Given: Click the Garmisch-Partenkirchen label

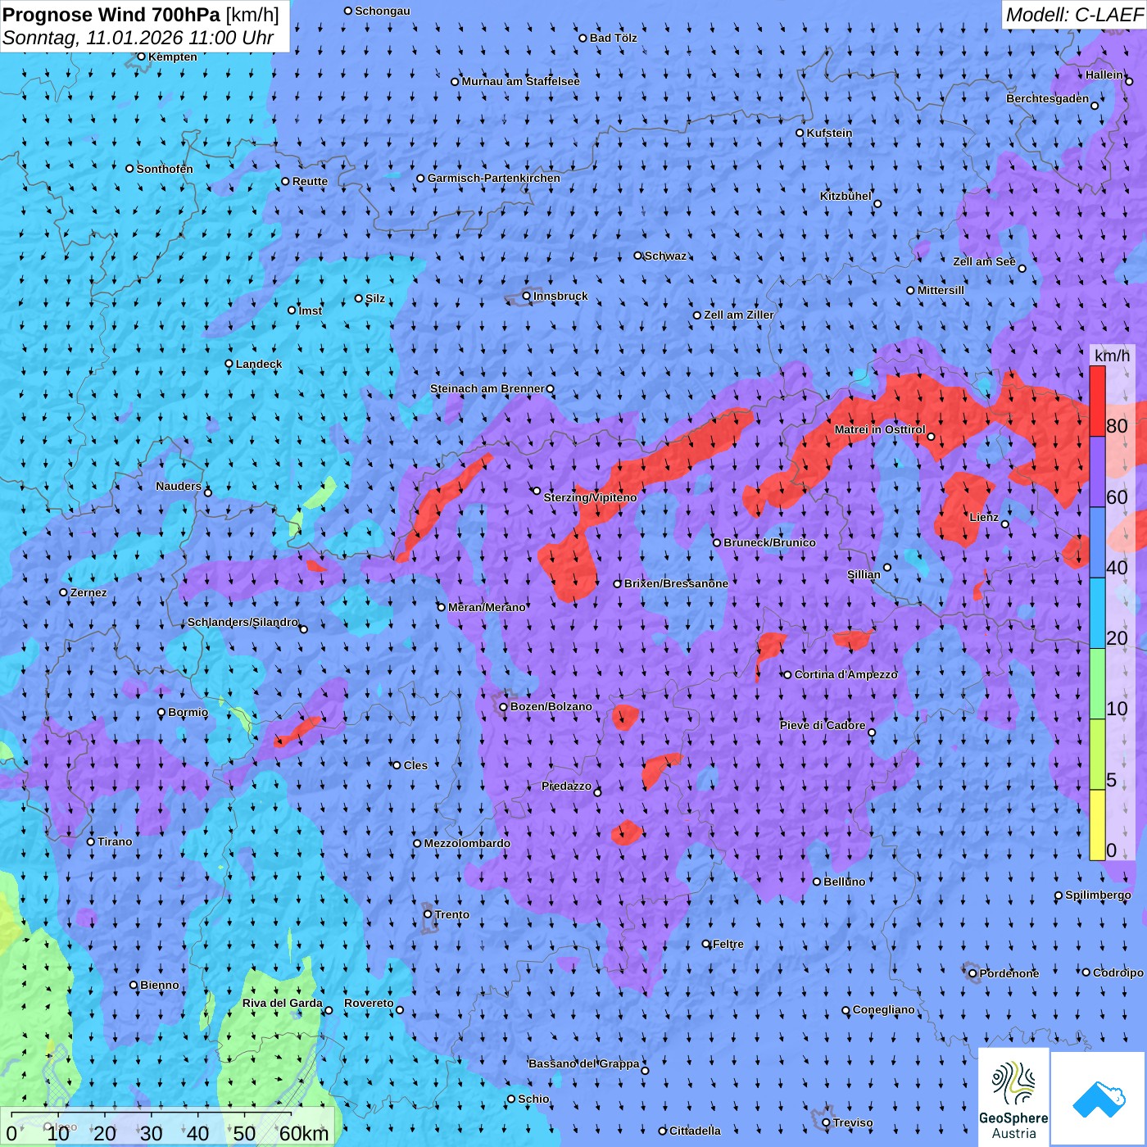Looking at the screenshot, I should point(494,178).
